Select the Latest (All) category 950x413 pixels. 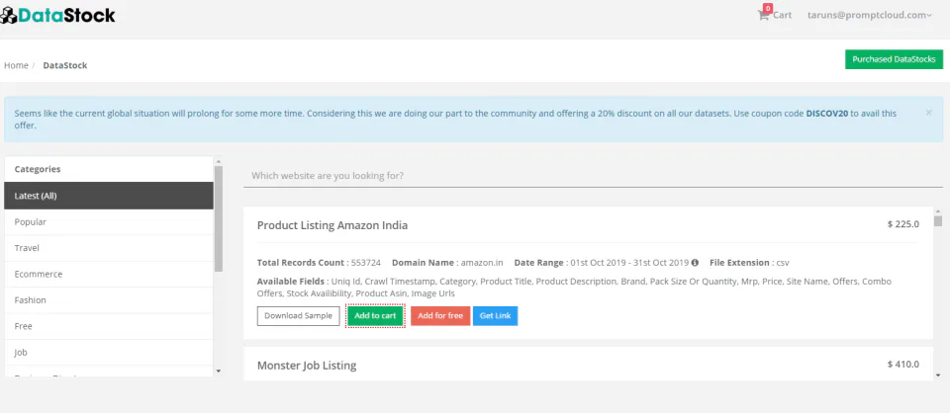(x=109, y=196)
